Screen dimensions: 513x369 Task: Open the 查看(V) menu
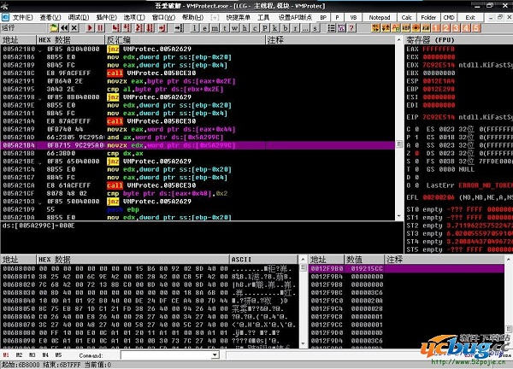point(50,17)
